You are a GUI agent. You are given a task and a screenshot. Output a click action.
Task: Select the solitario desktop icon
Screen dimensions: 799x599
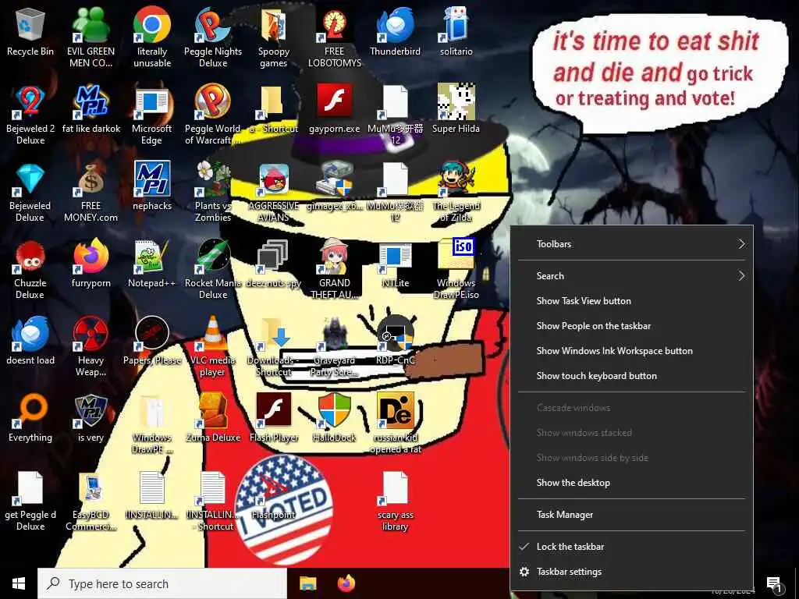tap(456, 25)
